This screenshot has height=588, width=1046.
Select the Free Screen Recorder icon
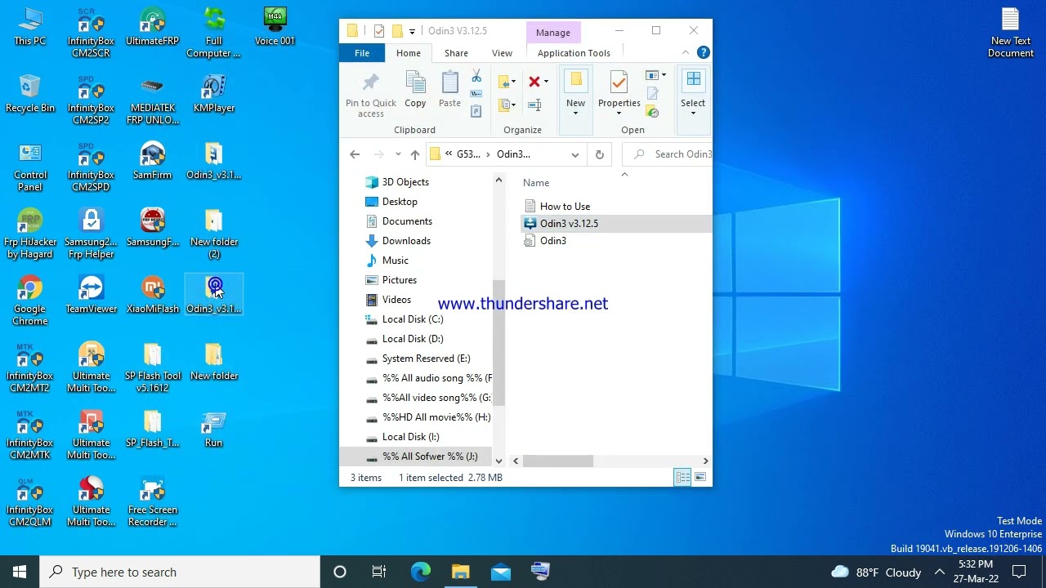(x=152, y=501)
